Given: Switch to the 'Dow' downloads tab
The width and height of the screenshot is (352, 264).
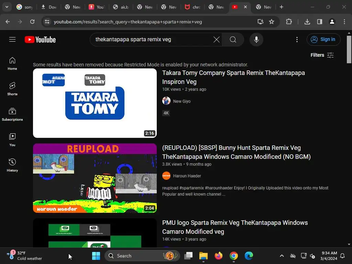Looking at the screenshot, I should [49, 7].
